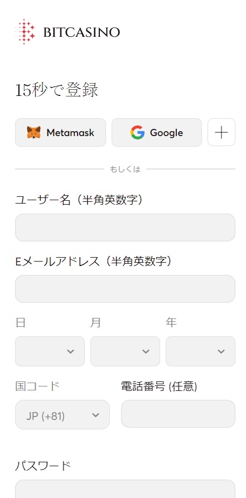The image size is (246, 498).
Task: Click the パスワード label text
Action: pos(42,466)
